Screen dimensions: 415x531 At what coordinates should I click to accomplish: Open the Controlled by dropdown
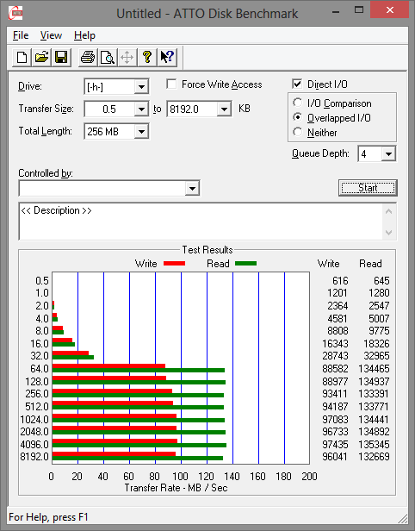pos(192,188)
